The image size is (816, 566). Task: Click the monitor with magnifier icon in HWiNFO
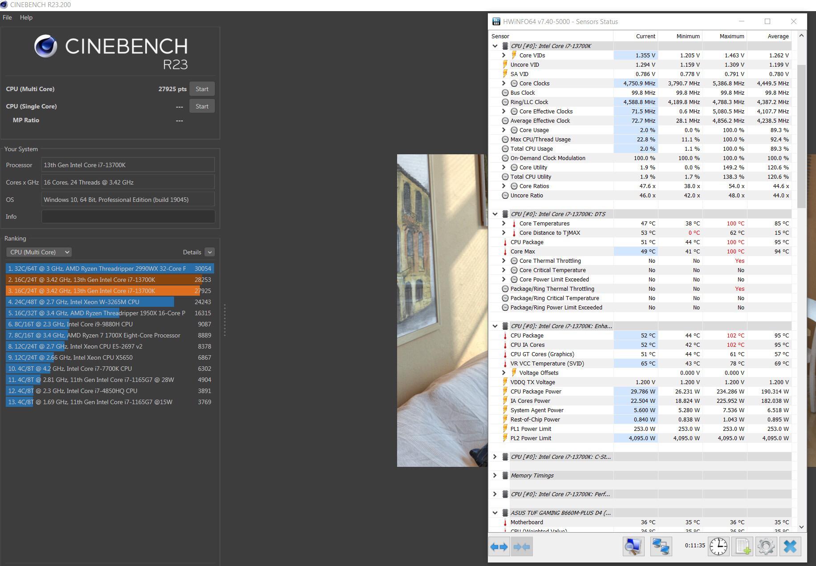[633, 546]
